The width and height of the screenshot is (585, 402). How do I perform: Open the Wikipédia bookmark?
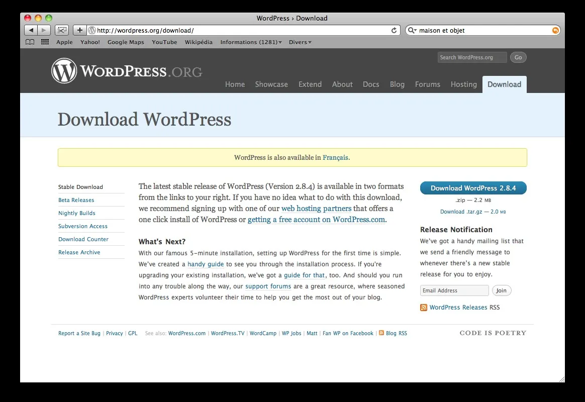[x=199, y=42]
